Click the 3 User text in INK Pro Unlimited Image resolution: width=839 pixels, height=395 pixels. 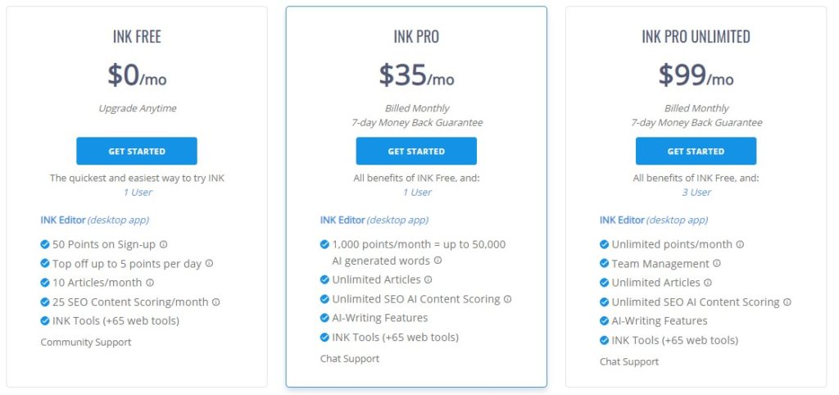(x=696, y=192)
